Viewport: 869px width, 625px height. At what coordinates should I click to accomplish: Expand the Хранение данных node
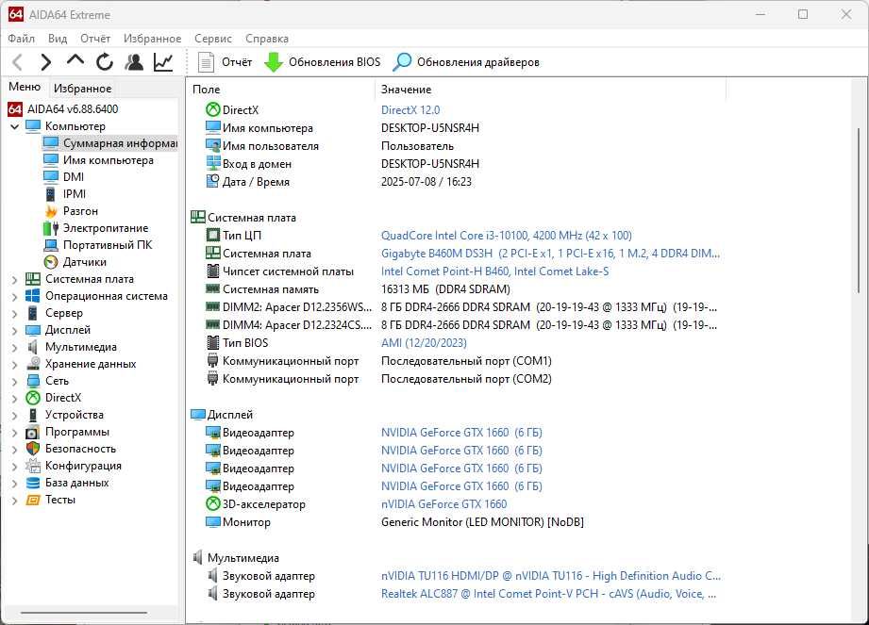coord(15,365)
